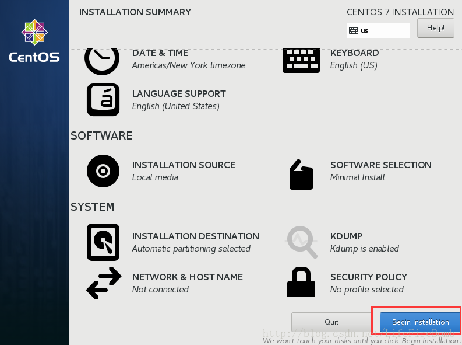Select the SECURITY POLICY heading
This screenshot has height=345, width=462.
pos(369,277)
